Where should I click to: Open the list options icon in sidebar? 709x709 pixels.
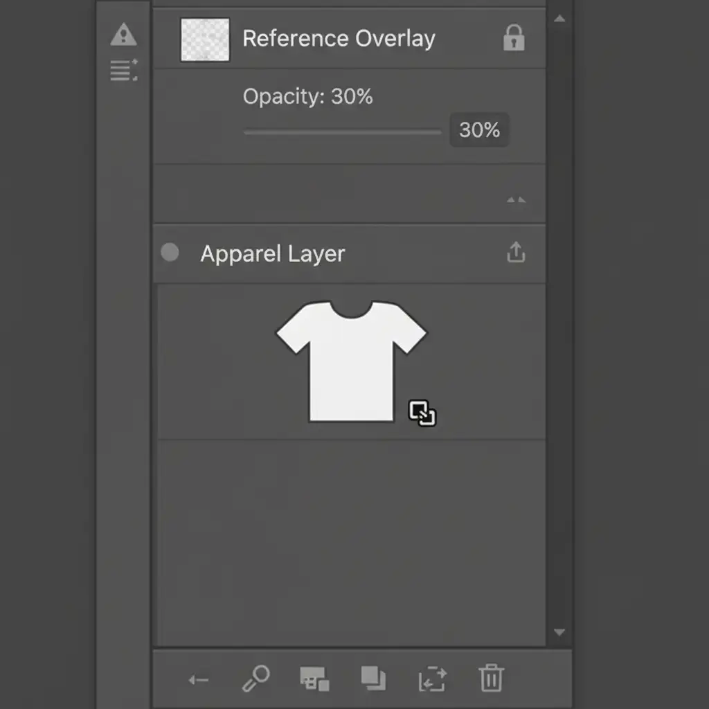(x=123, y=70)
